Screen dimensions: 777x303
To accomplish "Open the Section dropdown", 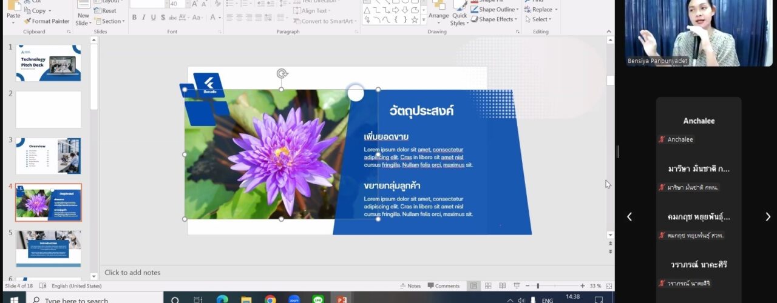I will tap(109, 21).
